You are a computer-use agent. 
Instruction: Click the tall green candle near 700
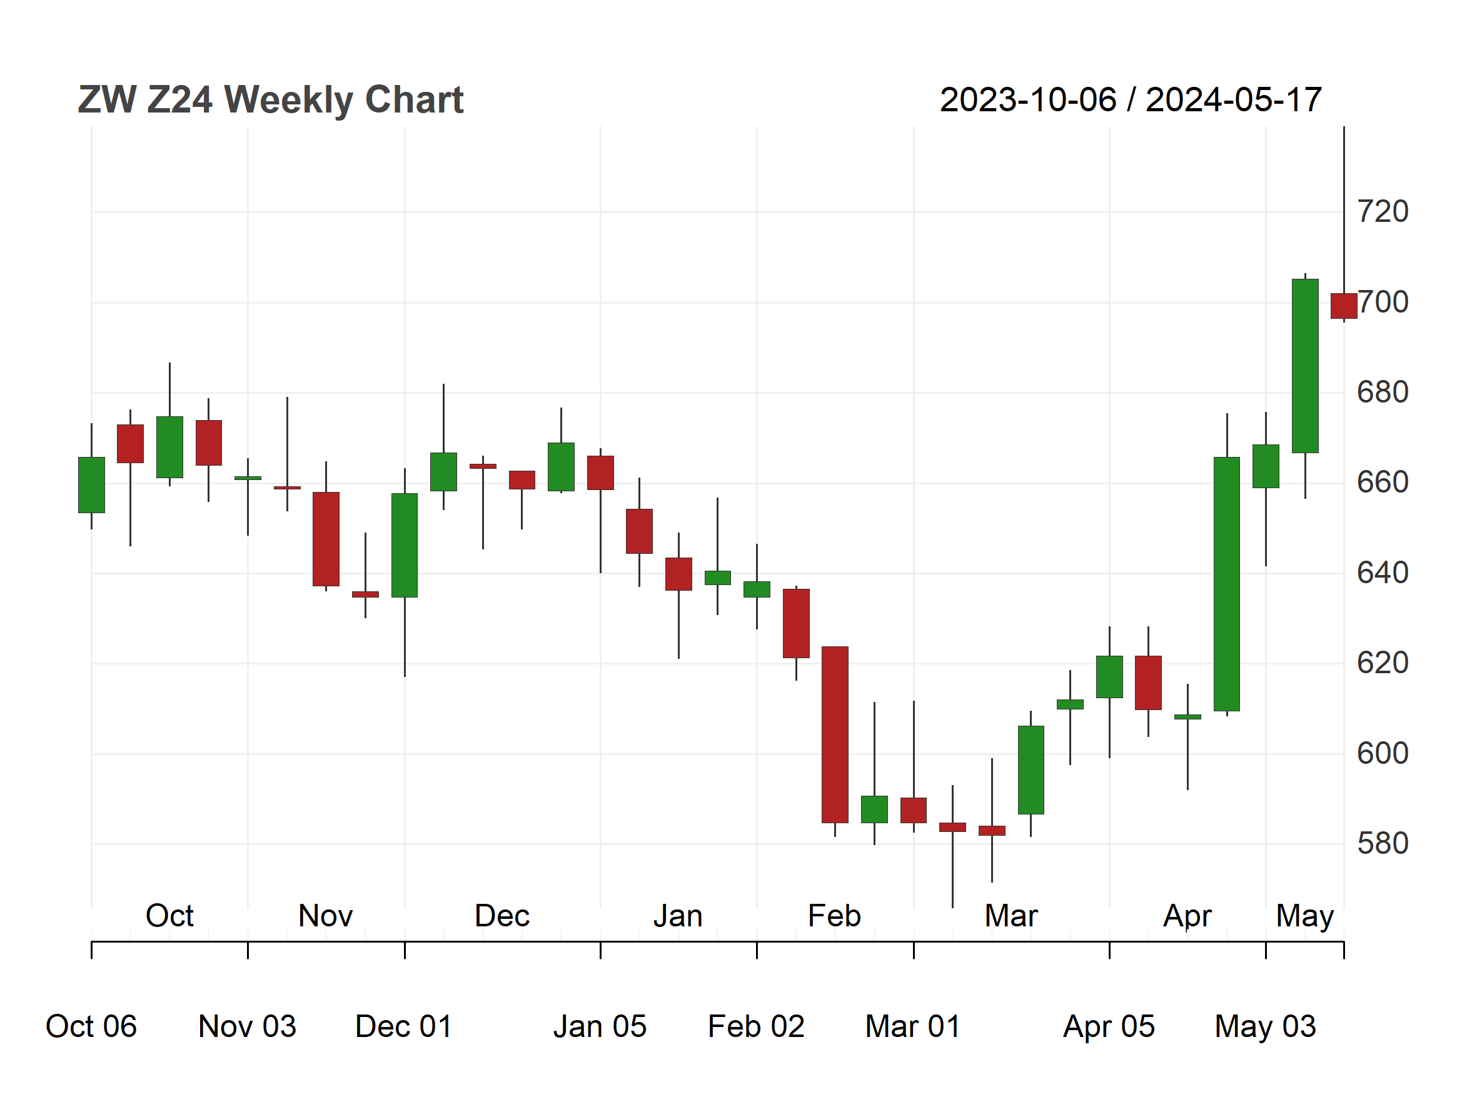coord(1305,366)
